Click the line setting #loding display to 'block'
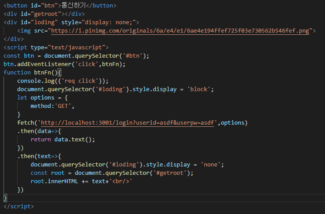 point(116,89)
